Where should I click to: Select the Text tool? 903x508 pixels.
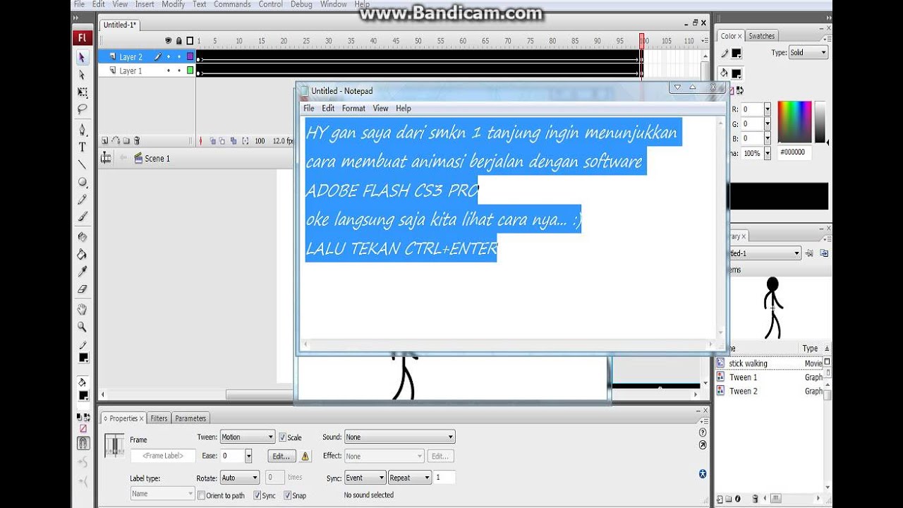click(x=82, y=147)
